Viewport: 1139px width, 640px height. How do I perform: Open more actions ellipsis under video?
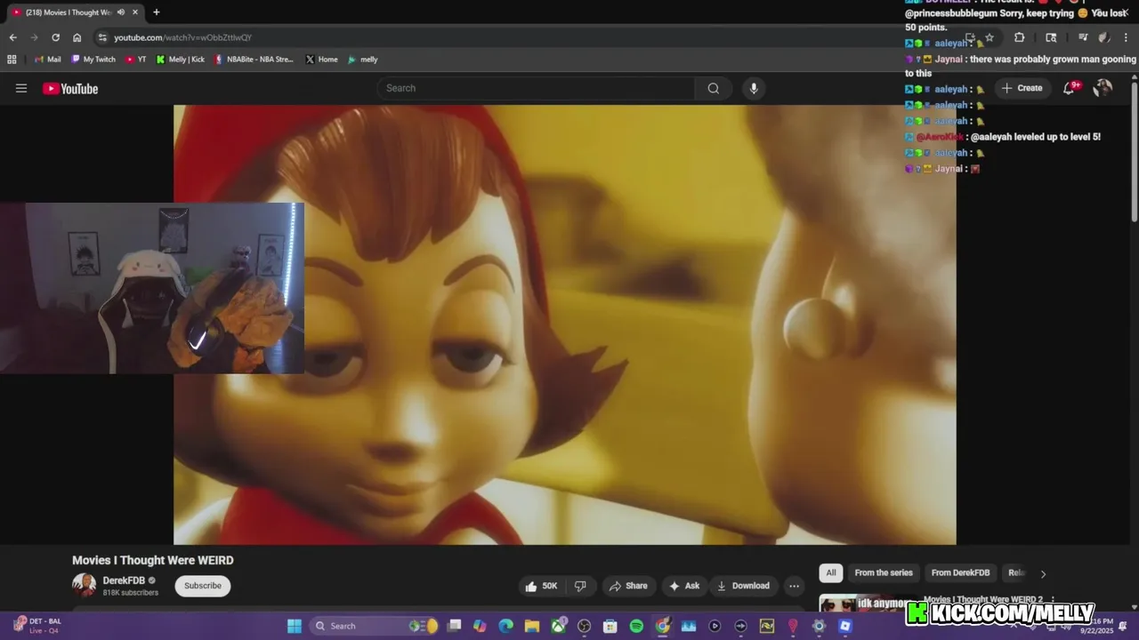(x=794, y=586)
